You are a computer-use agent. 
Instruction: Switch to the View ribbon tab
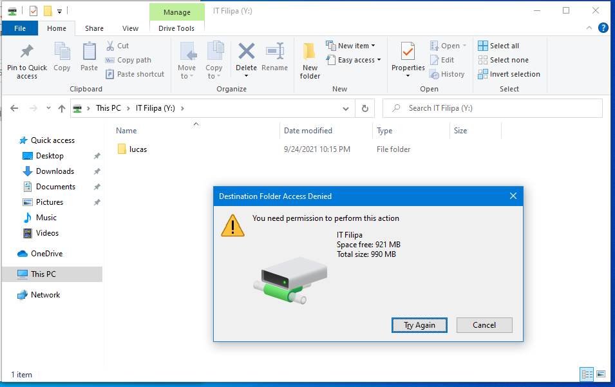[x=130, y=28]
